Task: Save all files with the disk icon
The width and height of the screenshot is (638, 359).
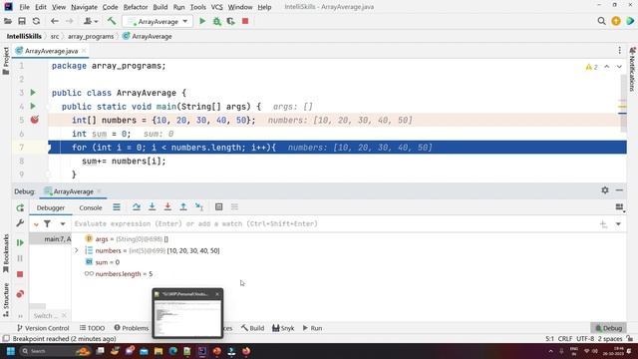Action: [x=22, y=21]
